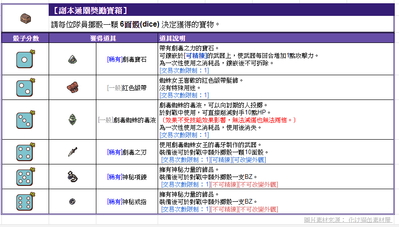Select the [稀有]劇毒之刃 item name cell

(x=127, y=152)
